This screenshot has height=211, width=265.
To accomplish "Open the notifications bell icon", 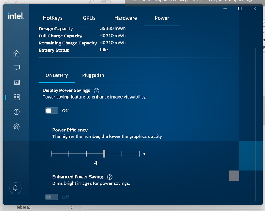I will pyautogui.click(x=16, y=188).
